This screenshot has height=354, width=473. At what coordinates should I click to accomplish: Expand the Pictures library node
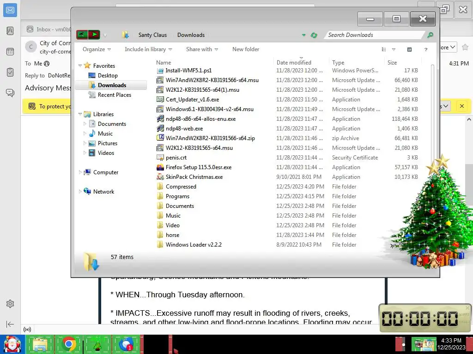[x=85, y=143]
